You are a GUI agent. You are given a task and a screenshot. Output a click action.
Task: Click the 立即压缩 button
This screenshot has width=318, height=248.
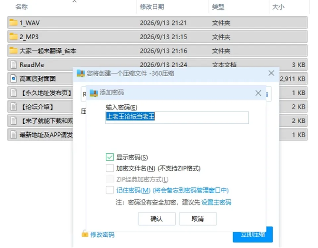point(253,234)
